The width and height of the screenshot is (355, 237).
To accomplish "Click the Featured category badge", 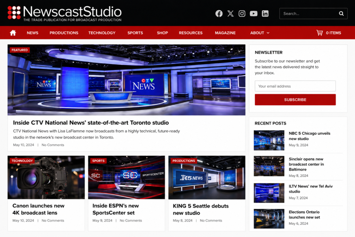I will (x=20, y=50).
